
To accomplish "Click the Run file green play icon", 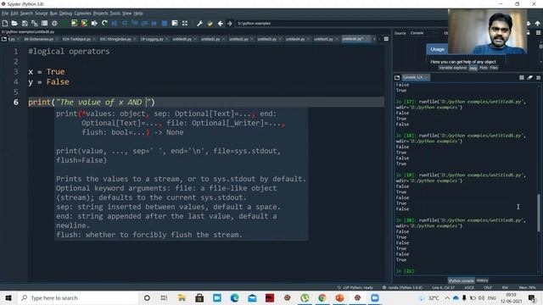I will (x=64, y=23).
